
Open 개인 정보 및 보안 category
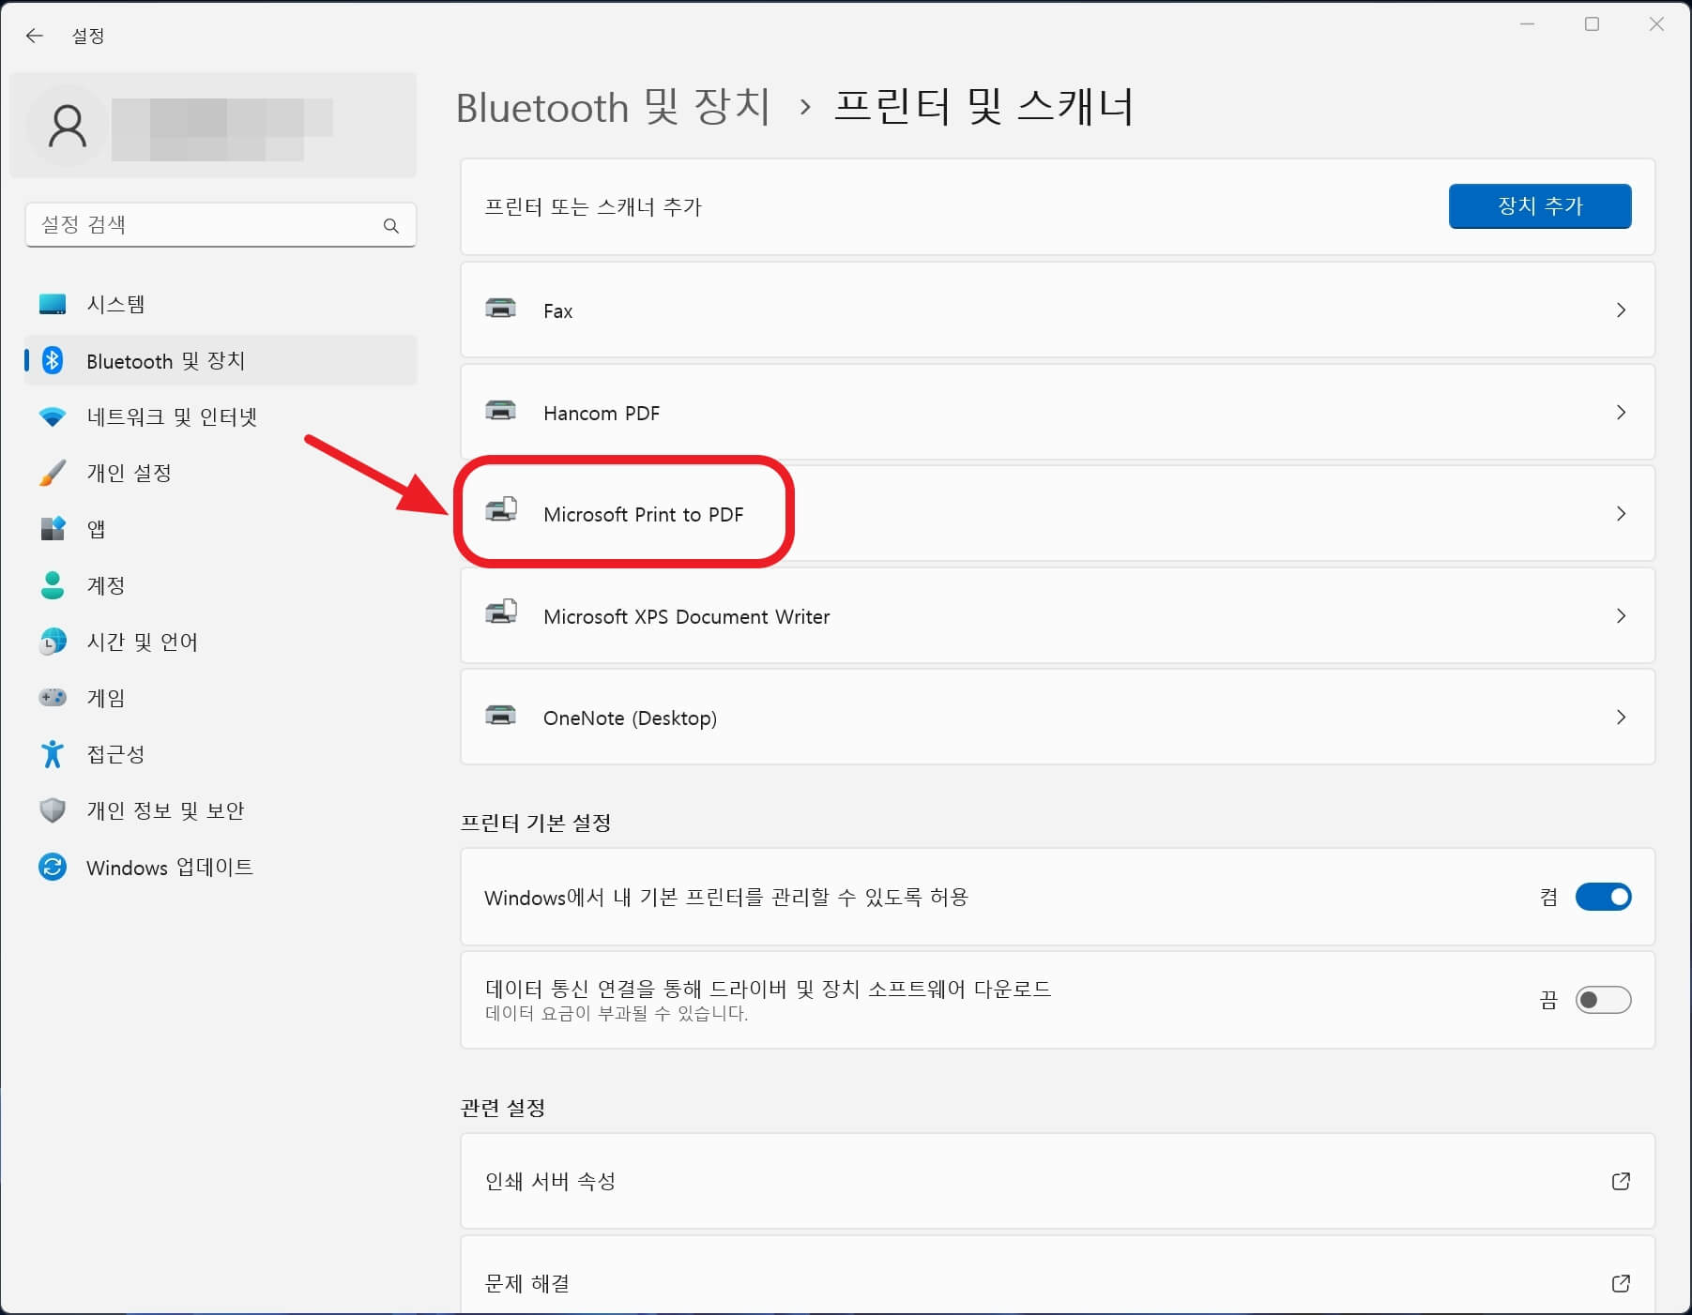tap(221, 810)
